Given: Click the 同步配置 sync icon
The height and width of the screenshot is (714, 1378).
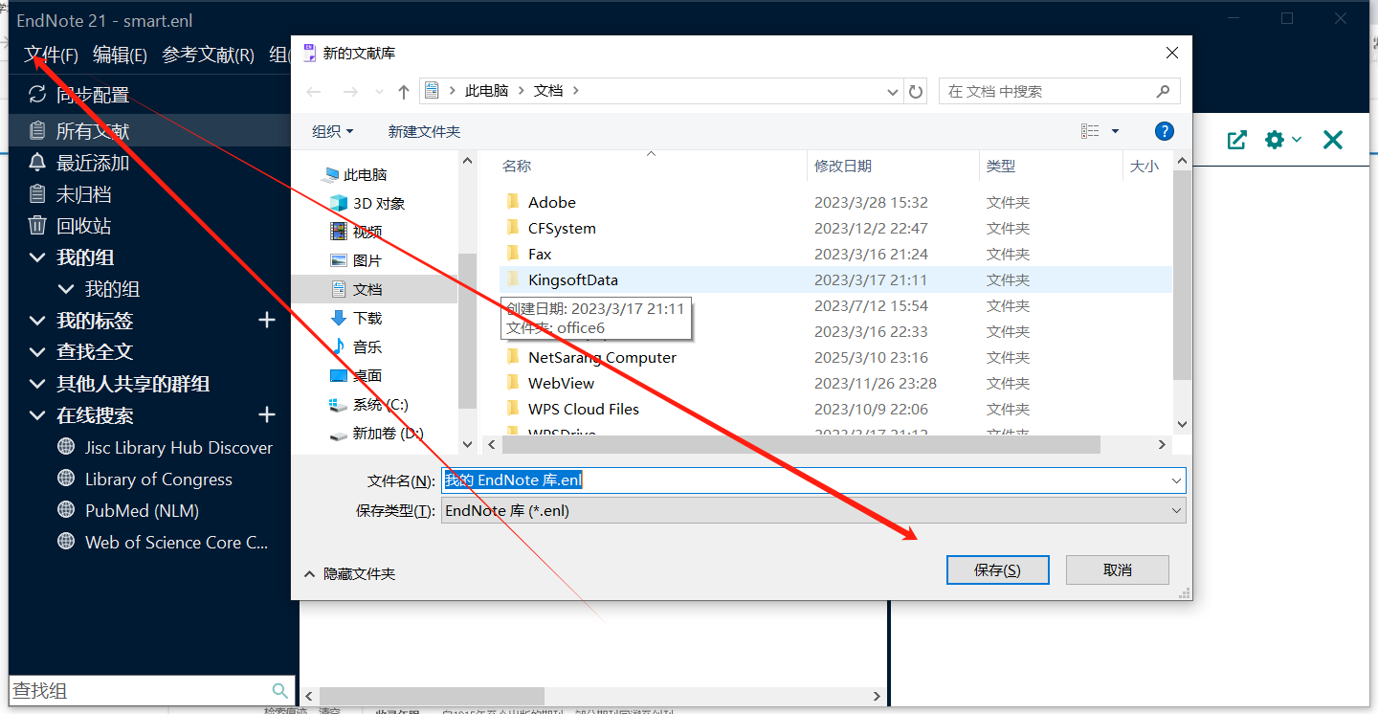Looking at the screenshot, I should 37,94.
